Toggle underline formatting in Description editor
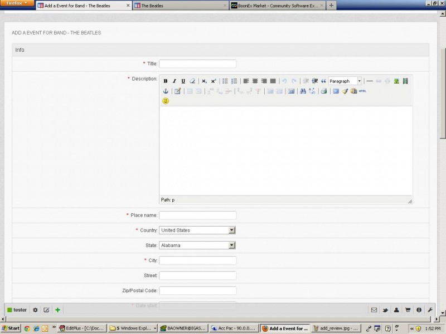Screen dimensions: 446x334 pyautogui.click(x=183, y=81)
